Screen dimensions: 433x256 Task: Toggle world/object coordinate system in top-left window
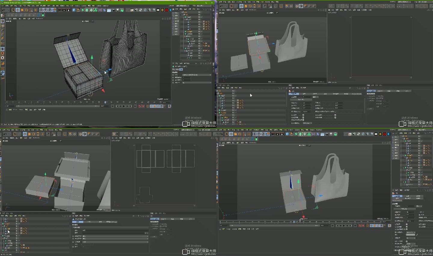[54, 10]
